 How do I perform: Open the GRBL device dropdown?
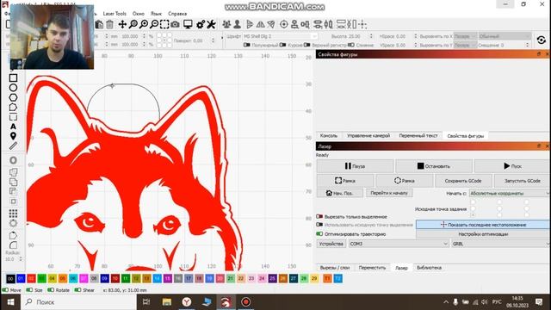500,244
